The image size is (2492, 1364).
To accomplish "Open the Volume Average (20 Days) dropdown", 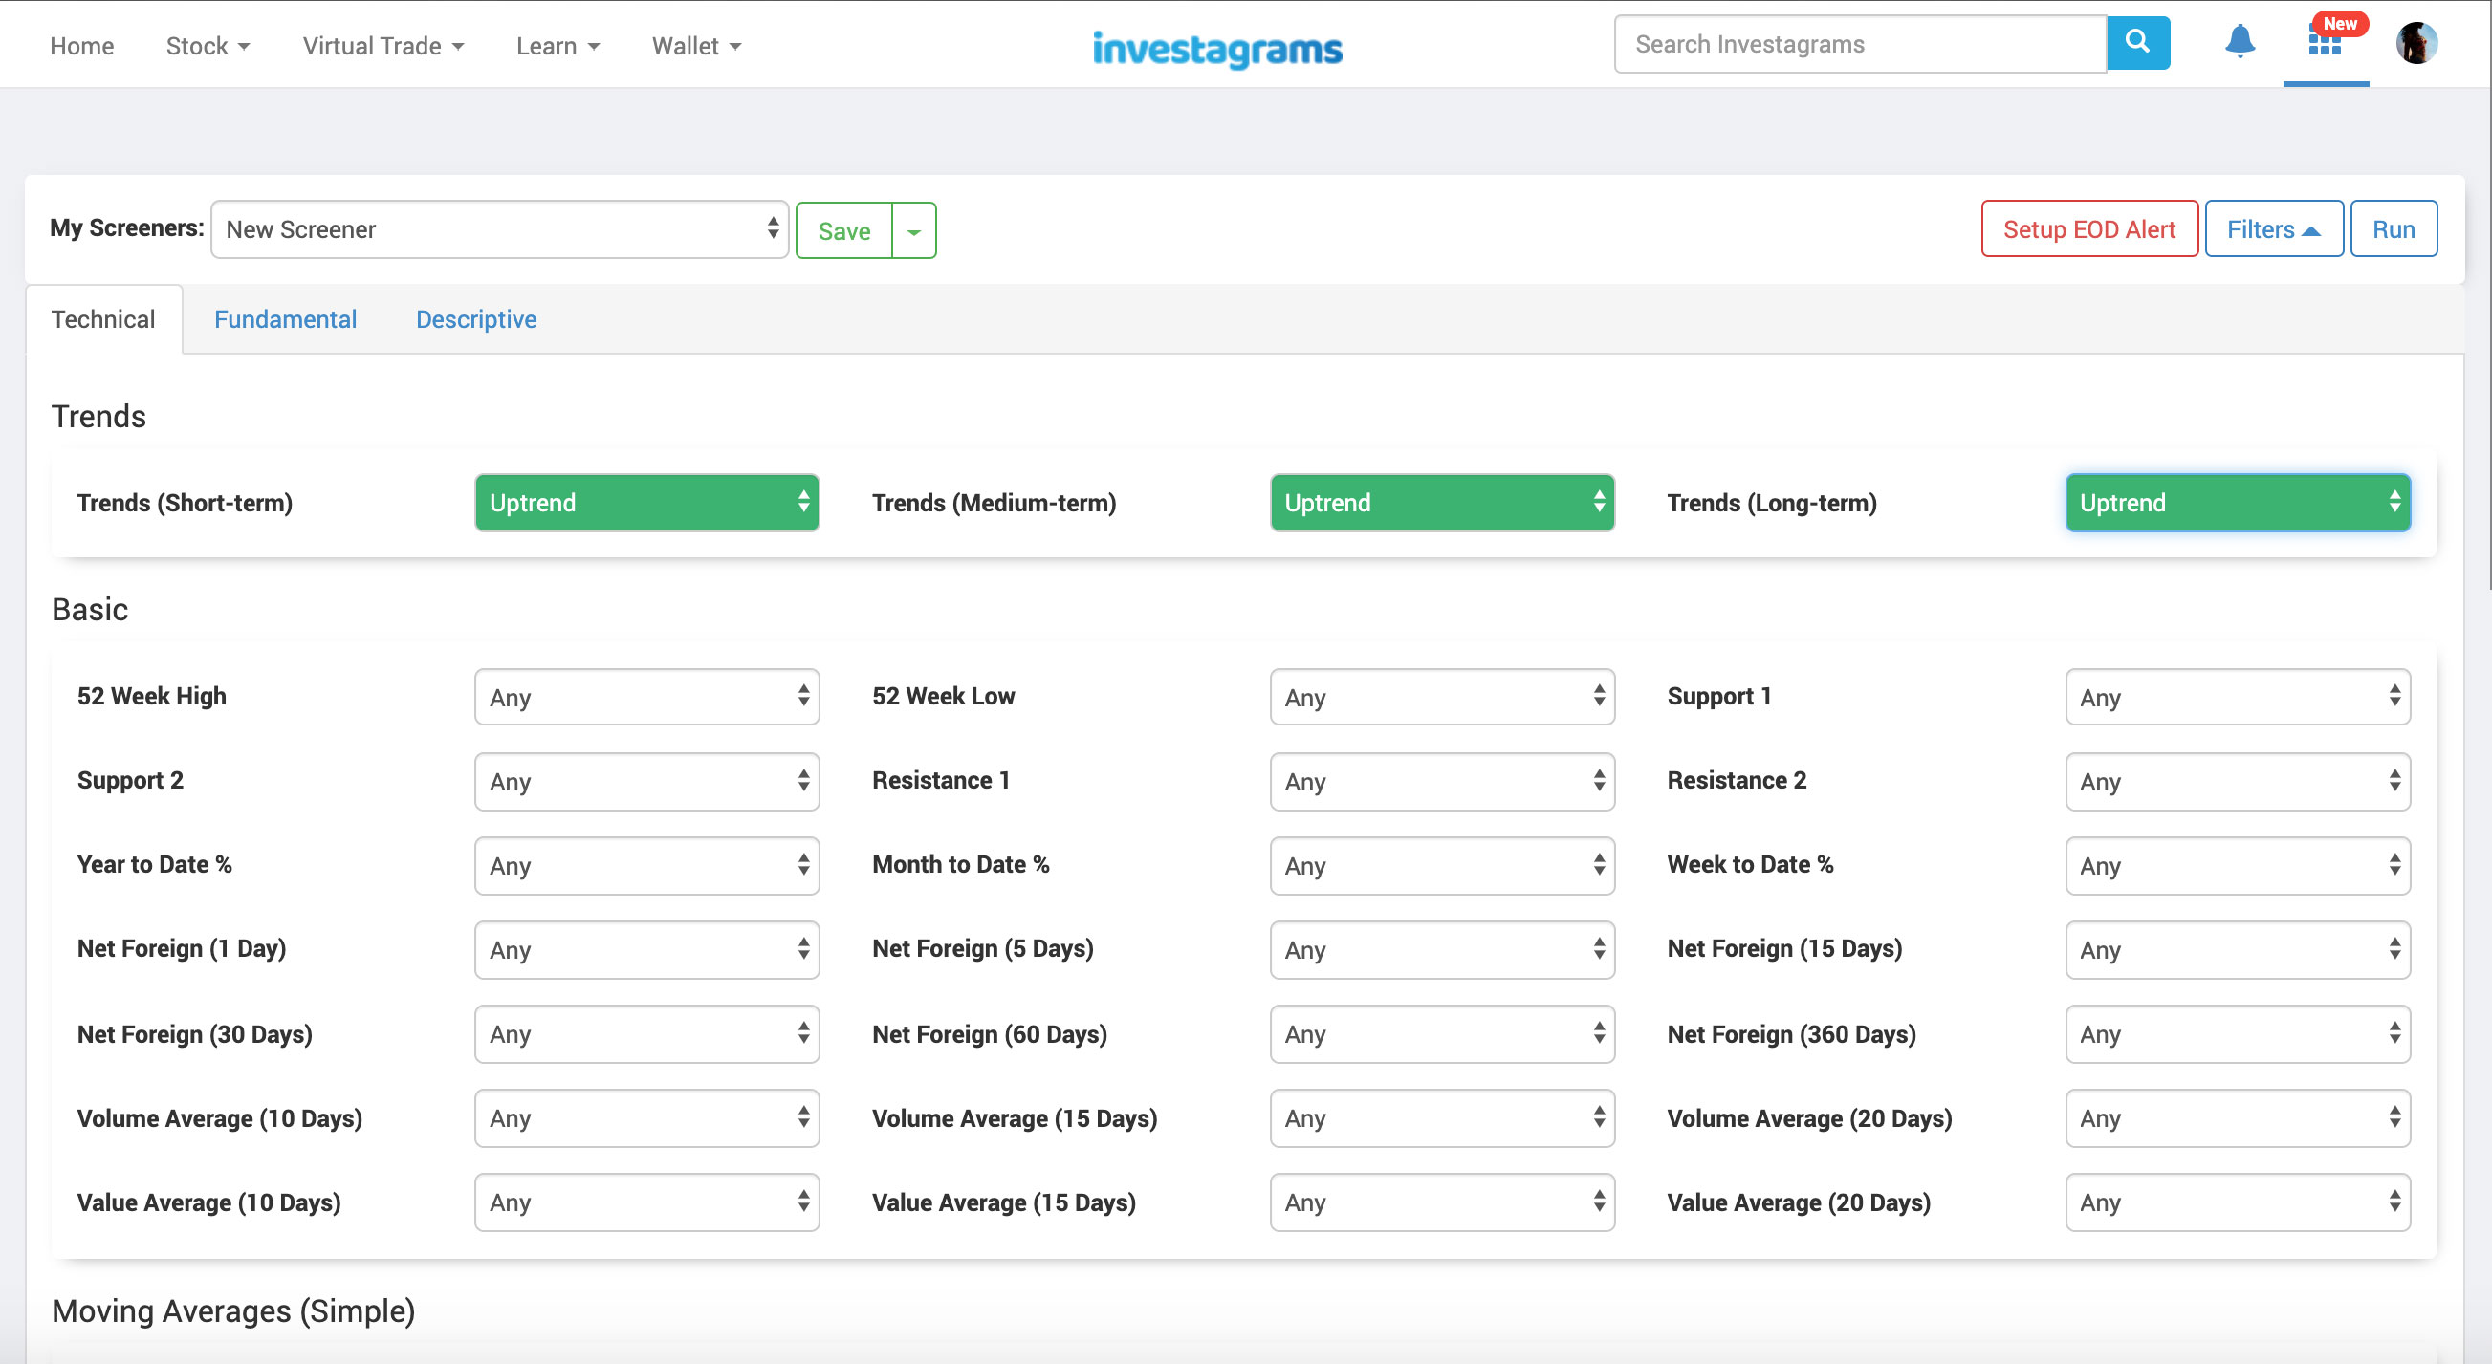I will coord(2238,1118).
